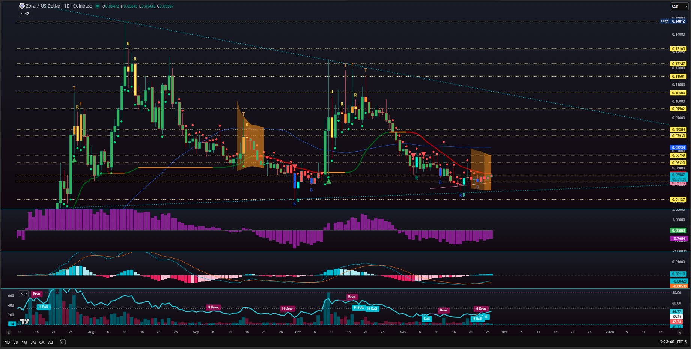
Task: Switch to the 3M time range
Action: [33, 342]
